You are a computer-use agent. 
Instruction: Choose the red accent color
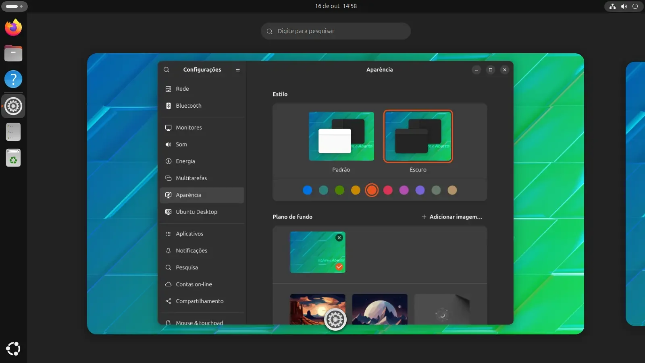click(x=388, y=190)
